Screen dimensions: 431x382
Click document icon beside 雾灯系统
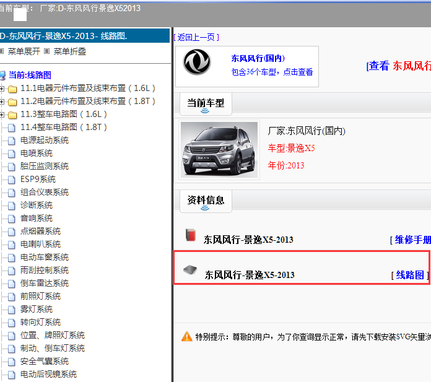coord(12,310)
